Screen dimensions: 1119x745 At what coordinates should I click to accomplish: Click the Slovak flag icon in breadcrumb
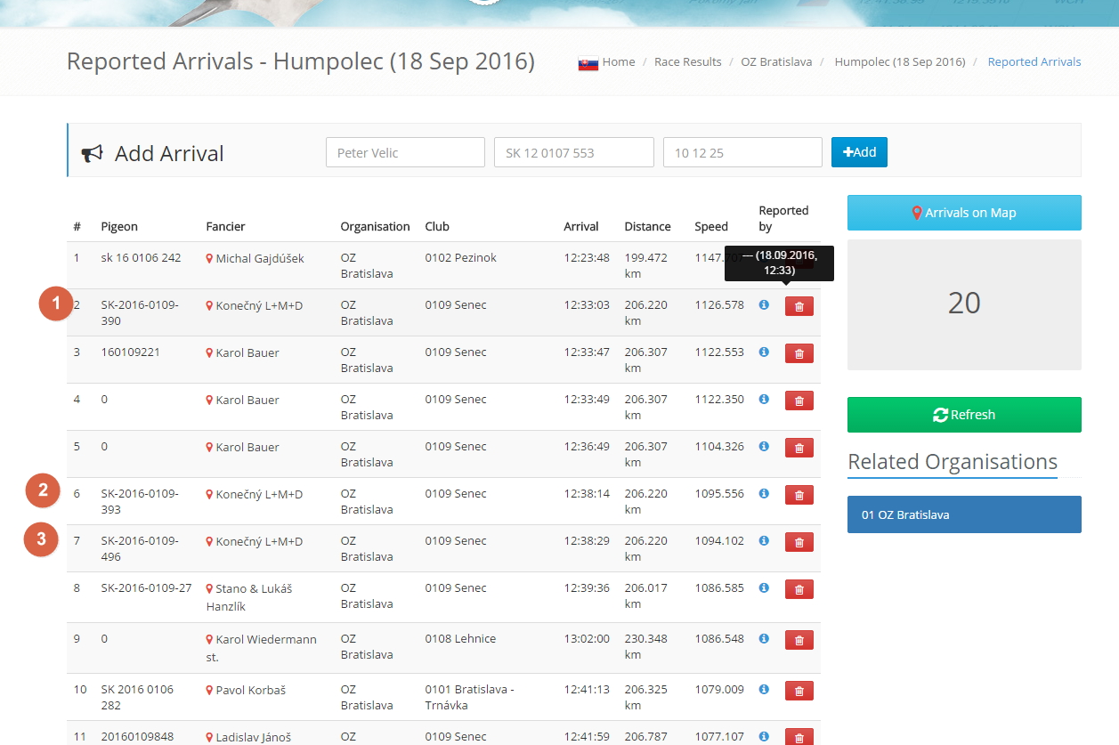588,63
